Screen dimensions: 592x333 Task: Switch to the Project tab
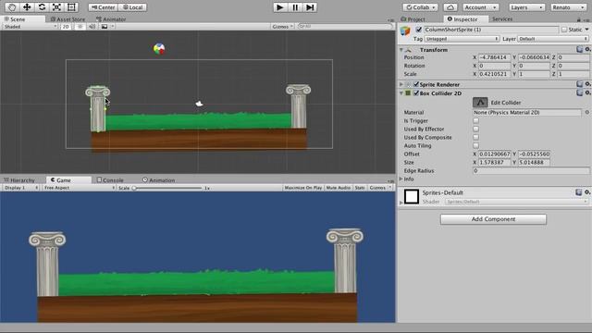pyautogui.click(x=413, y=18)
